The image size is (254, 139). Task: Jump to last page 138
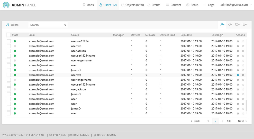coord(229,121)
